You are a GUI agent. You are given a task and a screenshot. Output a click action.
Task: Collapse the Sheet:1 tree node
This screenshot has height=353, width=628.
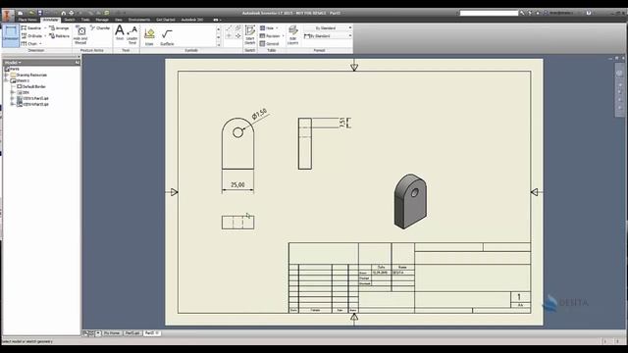pyautogui.click(x=7, y=80)
